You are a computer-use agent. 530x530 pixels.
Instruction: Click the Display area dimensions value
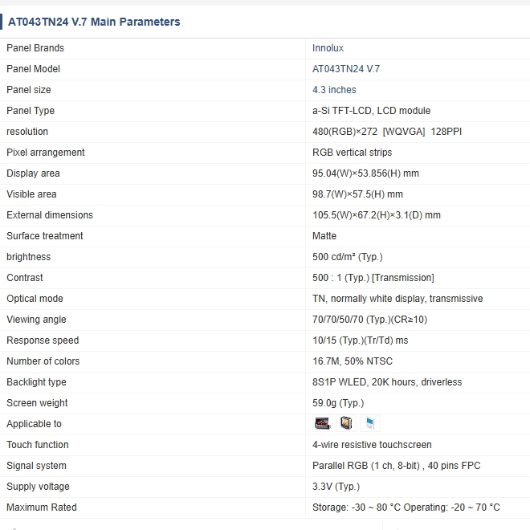365,173
